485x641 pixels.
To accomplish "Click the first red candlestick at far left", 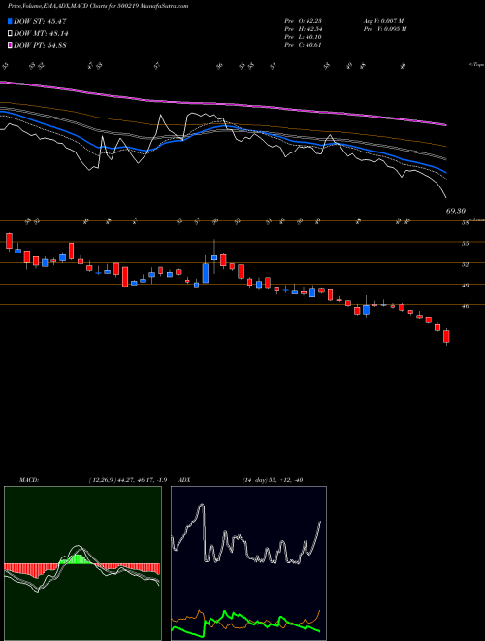I will click(9, 241).
